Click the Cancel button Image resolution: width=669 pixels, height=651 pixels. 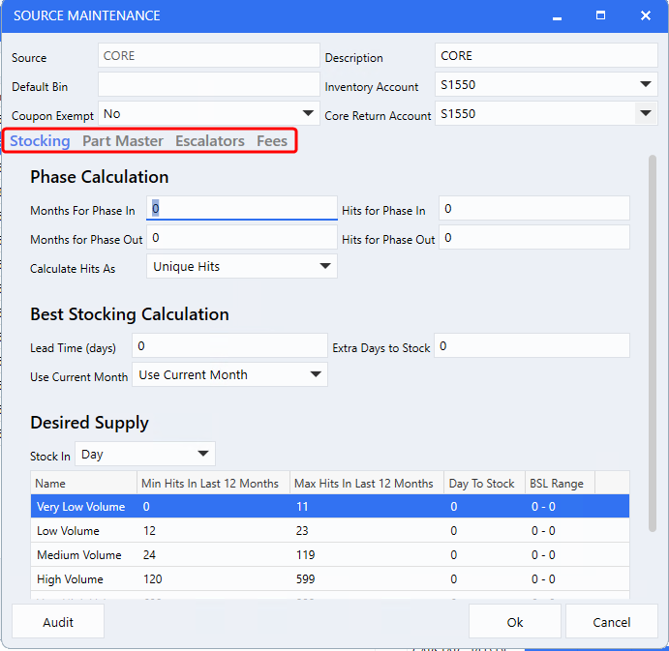click(611, 622)
